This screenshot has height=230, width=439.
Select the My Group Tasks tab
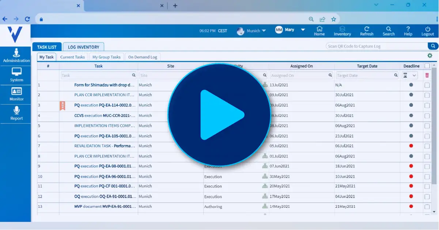click(x=106, y=57)
